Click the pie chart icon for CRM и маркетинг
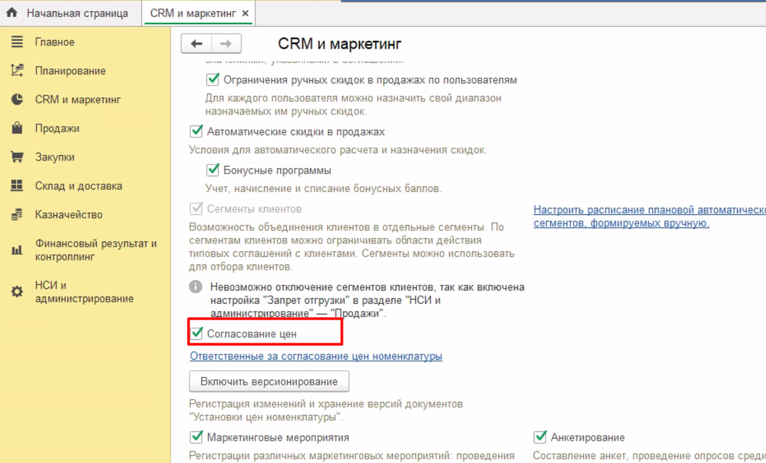Viewport: 766px width, 463px height. click(17, 100)
